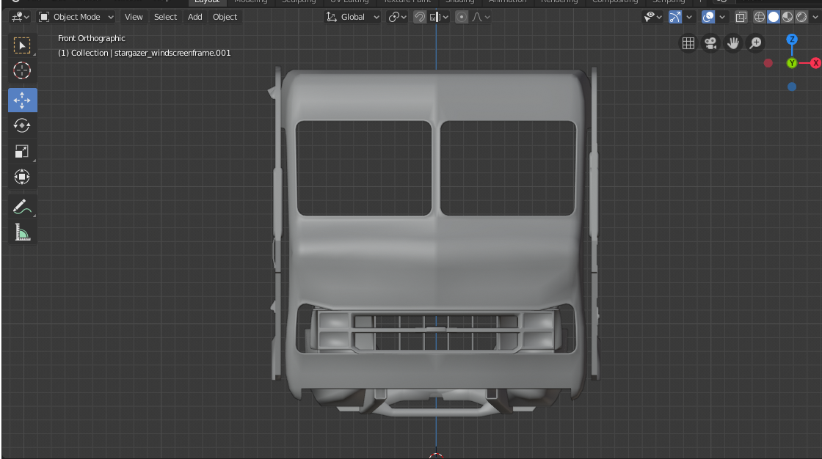Screen dimensions: 822x459
Task: Open the overlays options dropdown arrow
Action: point(723,17)
